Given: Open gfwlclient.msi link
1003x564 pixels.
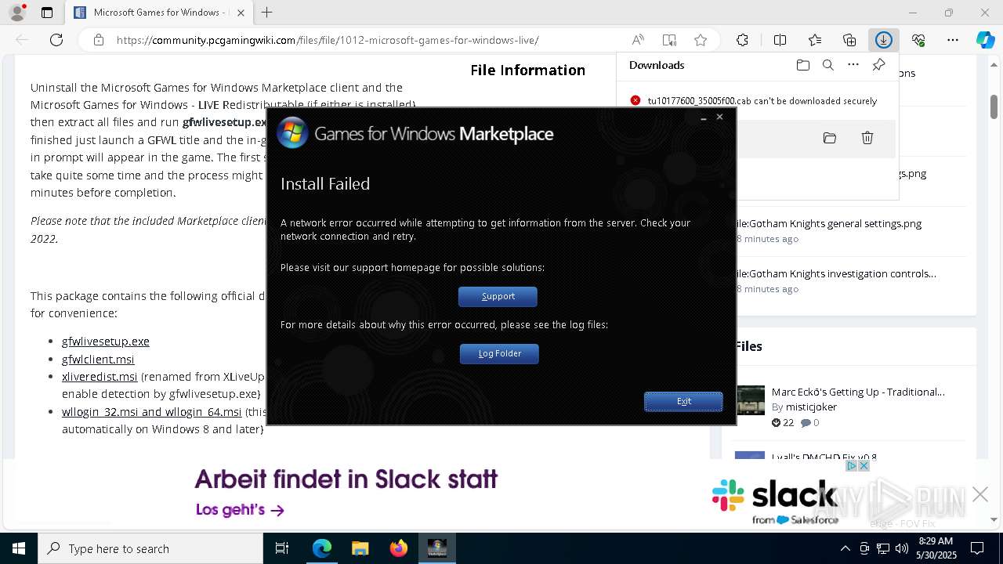Looking at the screenshot, I should tap(98, 360).
